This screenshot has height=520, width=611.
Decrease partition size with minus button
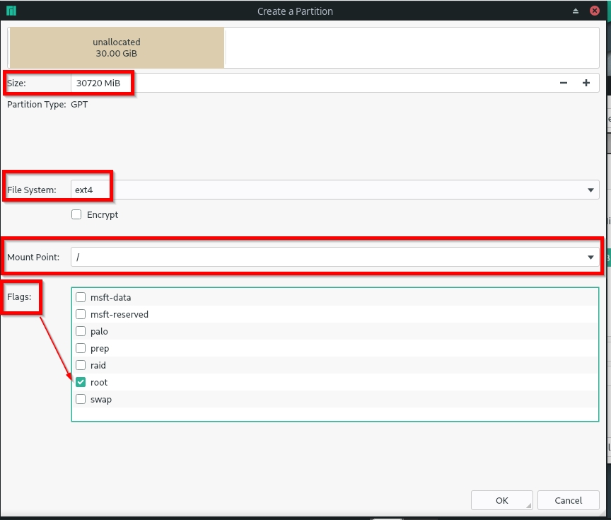tap(564, 83)
